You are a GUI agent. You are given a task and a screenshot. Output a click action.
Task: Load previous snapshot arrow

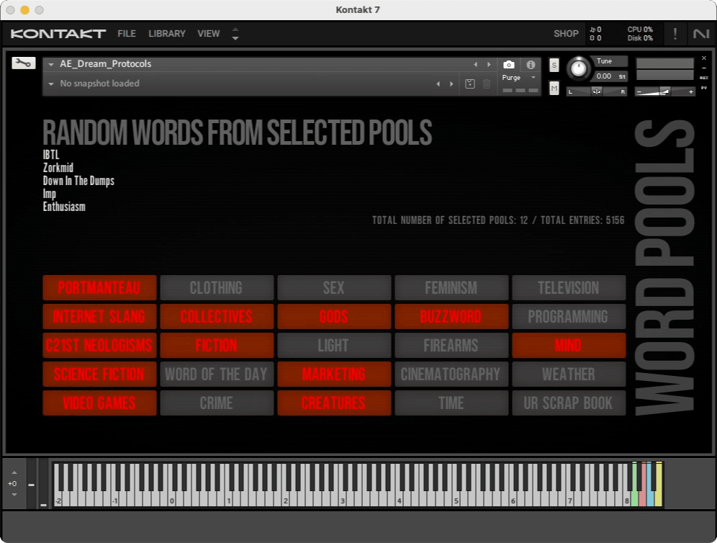[x=438, y=84]
